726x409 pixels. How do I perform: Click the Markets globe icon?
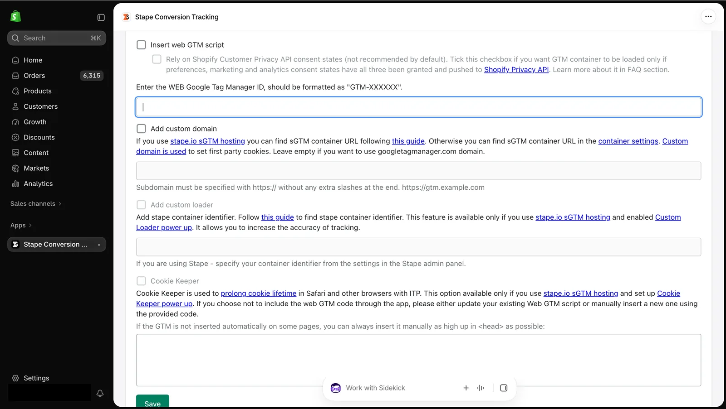[15, 168]
